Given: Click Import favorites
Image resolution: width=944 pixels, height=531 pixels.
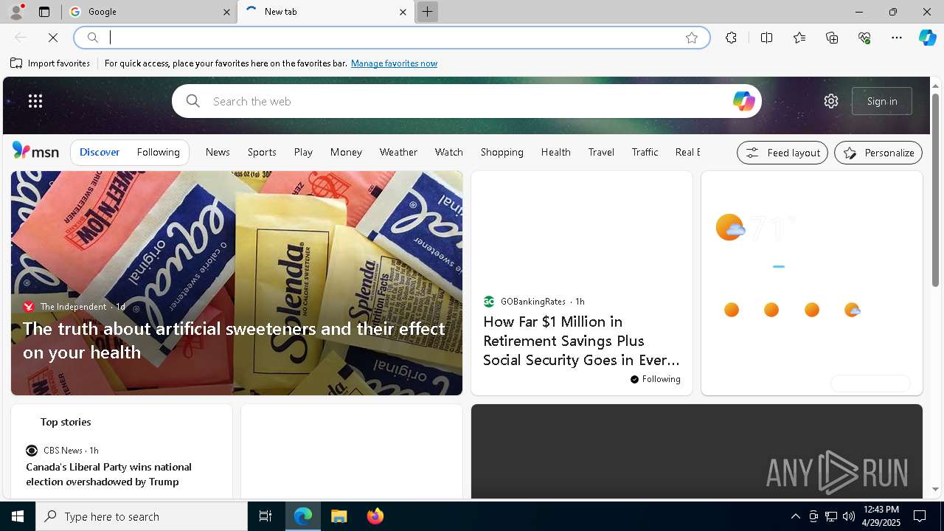Looking at the screenshot, I should tap(50, 63).
